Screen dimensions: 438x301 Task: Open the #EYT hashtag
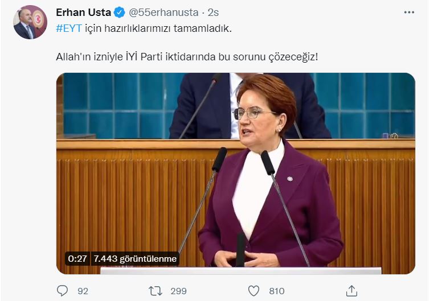pyautogui.click(x=69, y=28)
